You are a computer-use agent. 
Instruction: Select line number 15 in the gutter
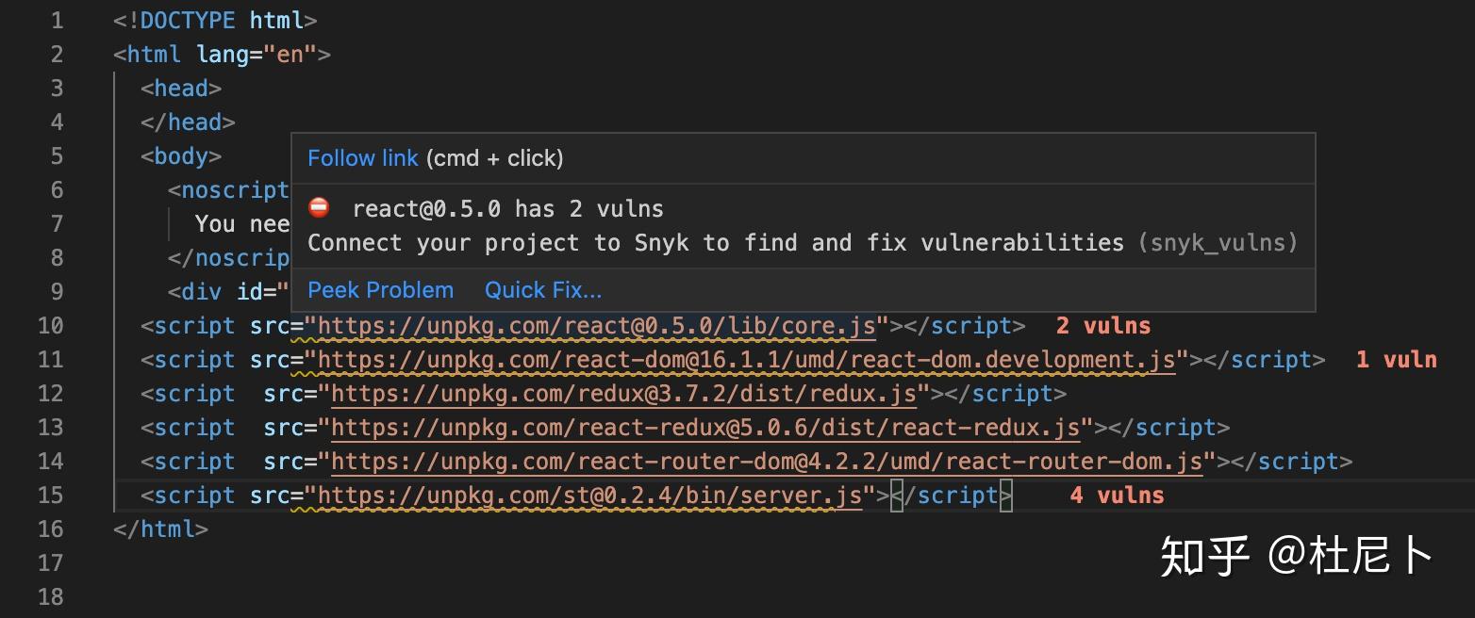[50, 496]
